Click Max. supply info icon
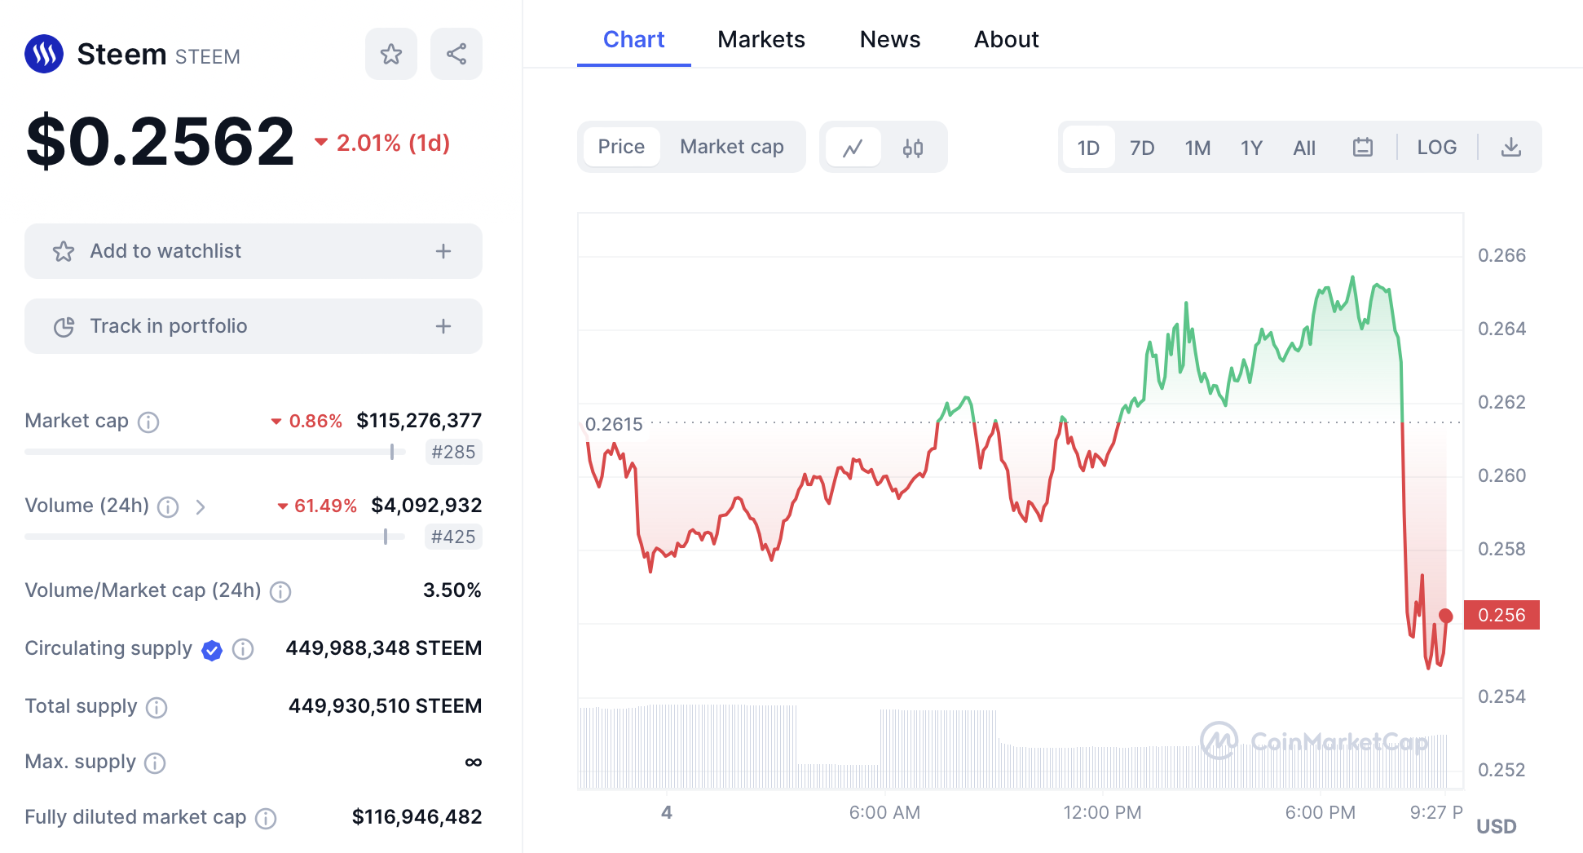The image size is (1583, 853). [155, 763]
